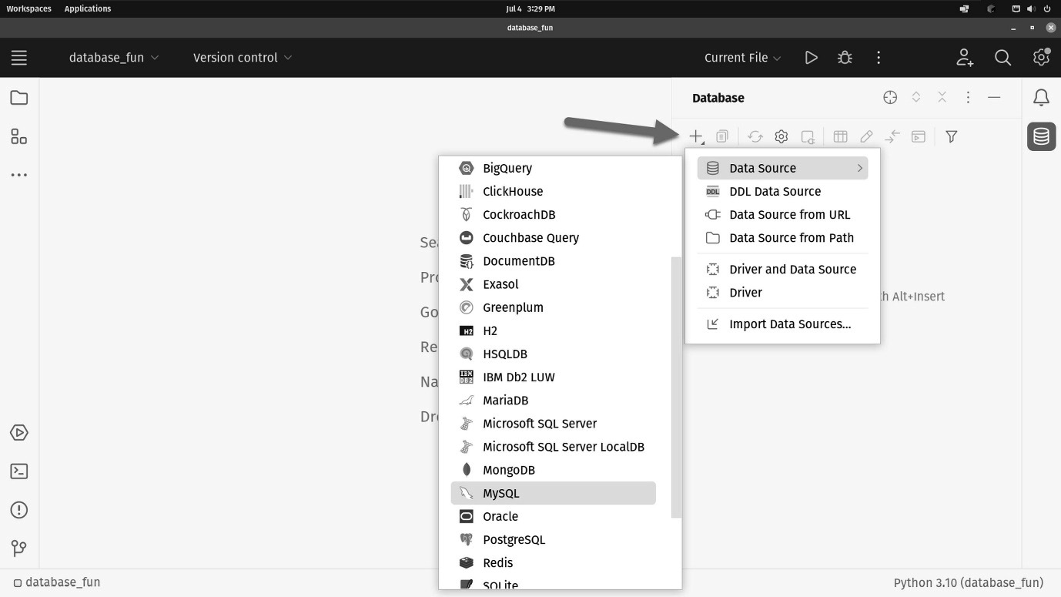Select Microsoft SQL Server LocalDB

tap(554, 447)
